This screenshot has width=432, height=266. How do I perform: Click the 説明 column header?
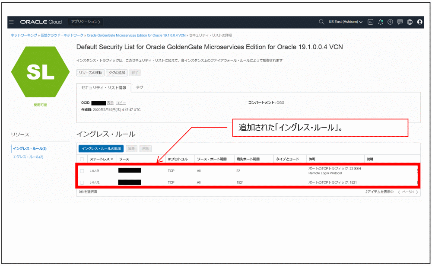click(x=370, y=159)
